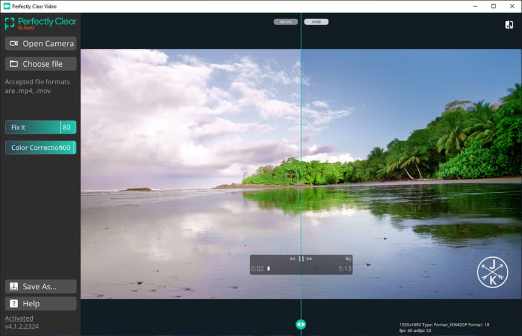Click the before/after divider handle
Screen dimensions: 522x336
(x=300, y=324)
